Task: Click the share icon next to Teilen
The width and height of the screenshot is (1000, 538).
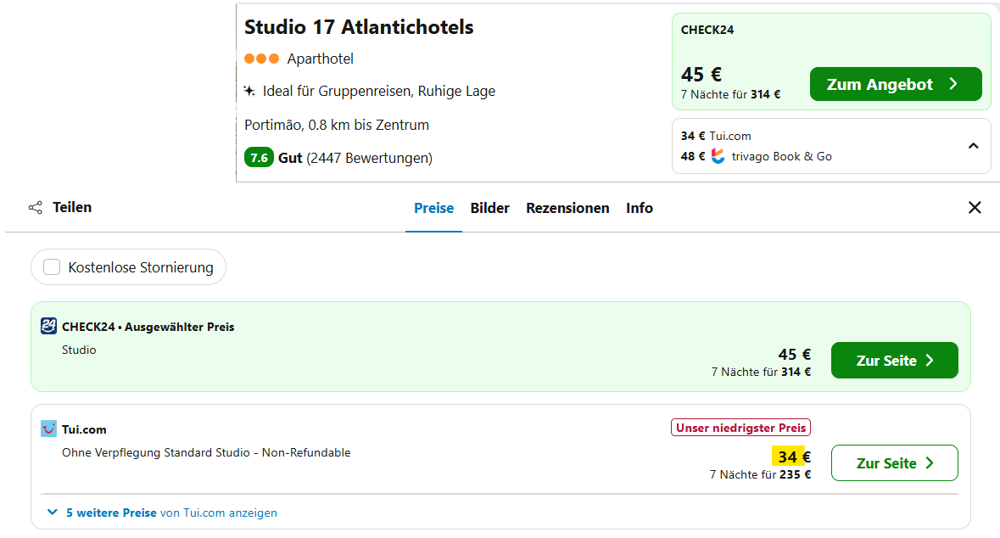Action: coord(35,208)
